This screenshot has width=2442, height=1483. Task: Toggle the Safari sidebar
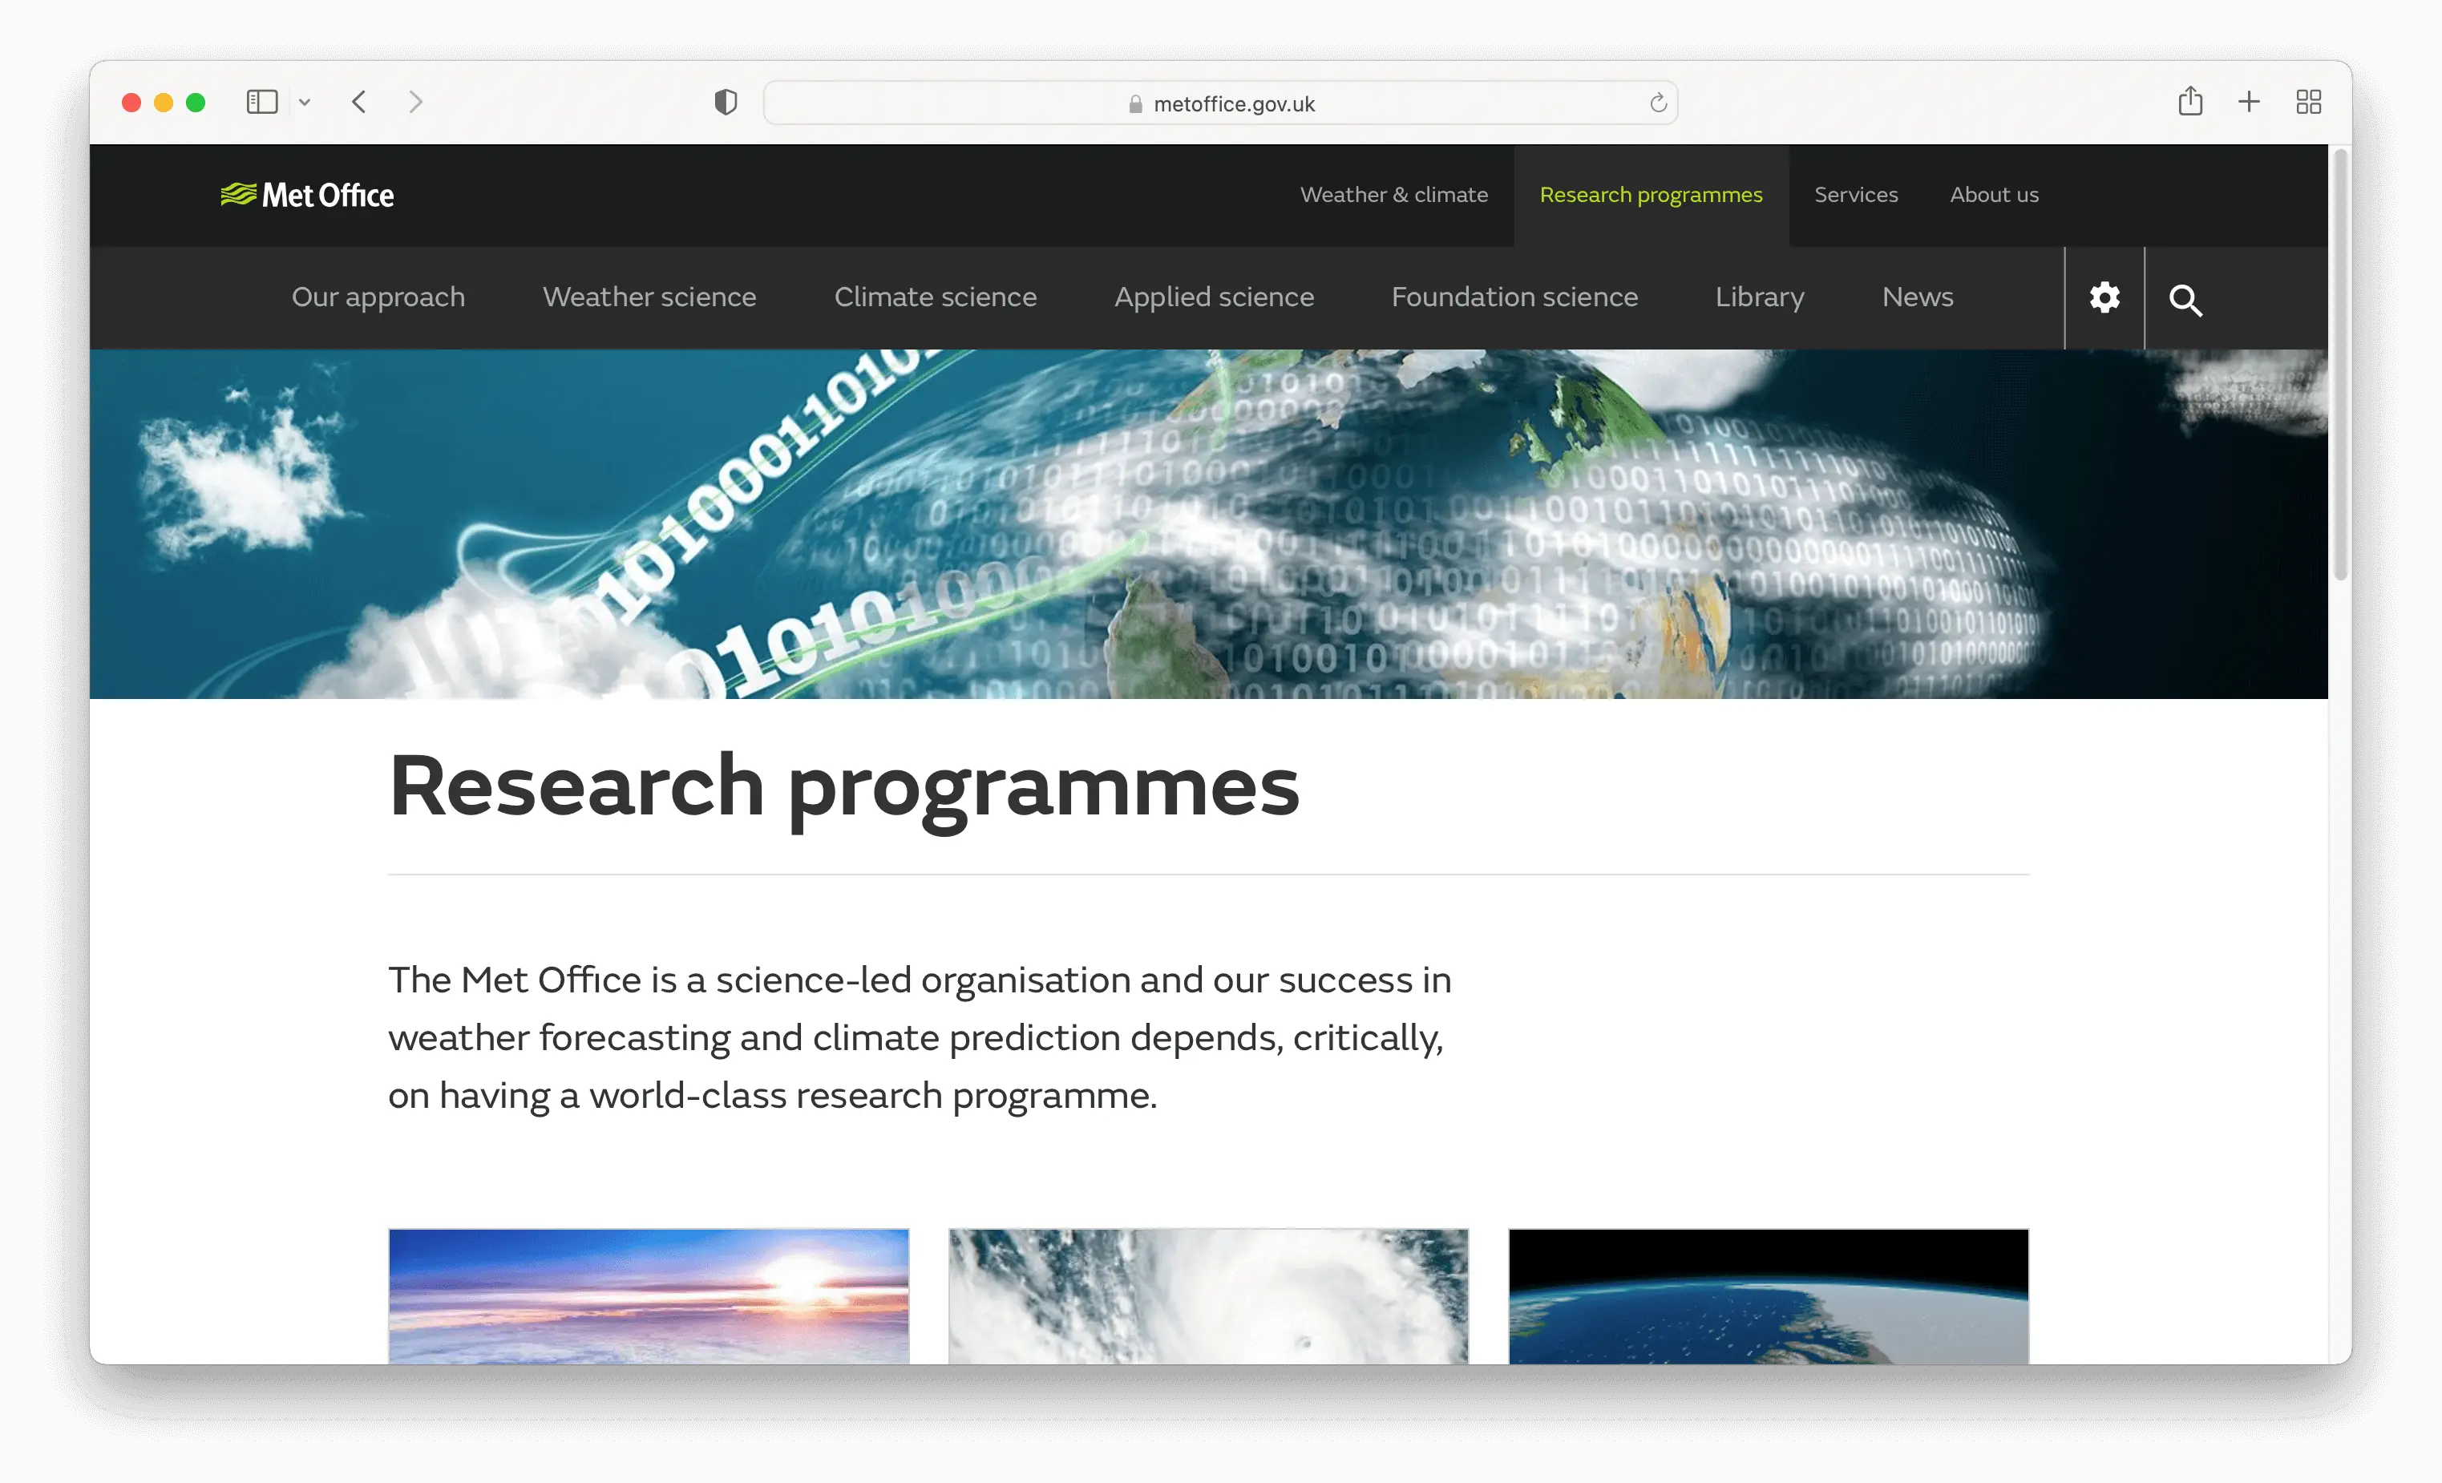click(261, 101)
